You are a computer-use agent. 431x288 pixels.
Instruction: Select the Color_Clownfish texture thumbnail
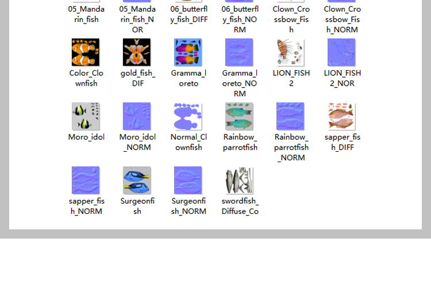coord(86,52)
